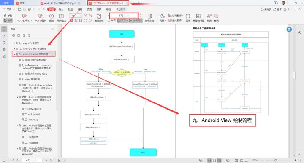Click the print icon
The height and width of the screenshot is (163, 304).
click(x=29, y=9)
